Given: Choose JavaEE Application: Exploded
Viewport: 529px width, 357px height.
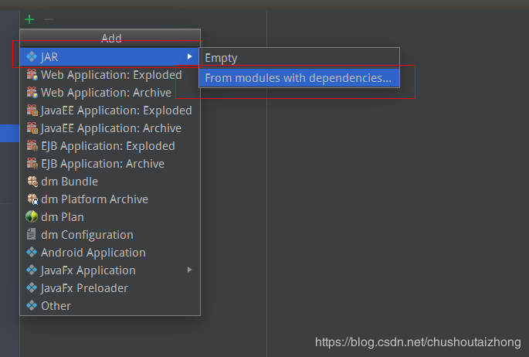Looking at the screenshot, I should (x=116, y=110).
